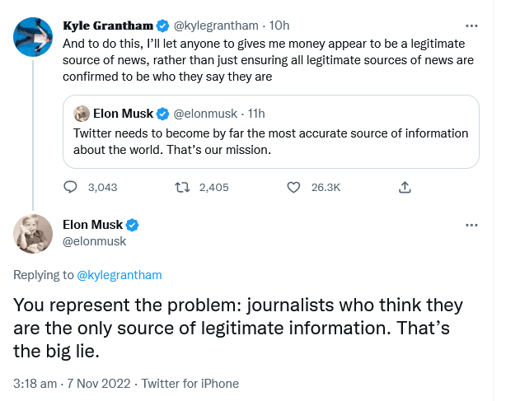The image size is (506, 401).
Task: Visit @kylegrantham handle next to Kyle's name
Action: (216, 26)
